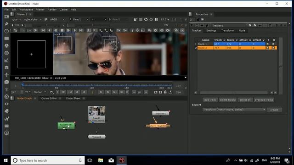Track forward to the end frame

(81, 30)
